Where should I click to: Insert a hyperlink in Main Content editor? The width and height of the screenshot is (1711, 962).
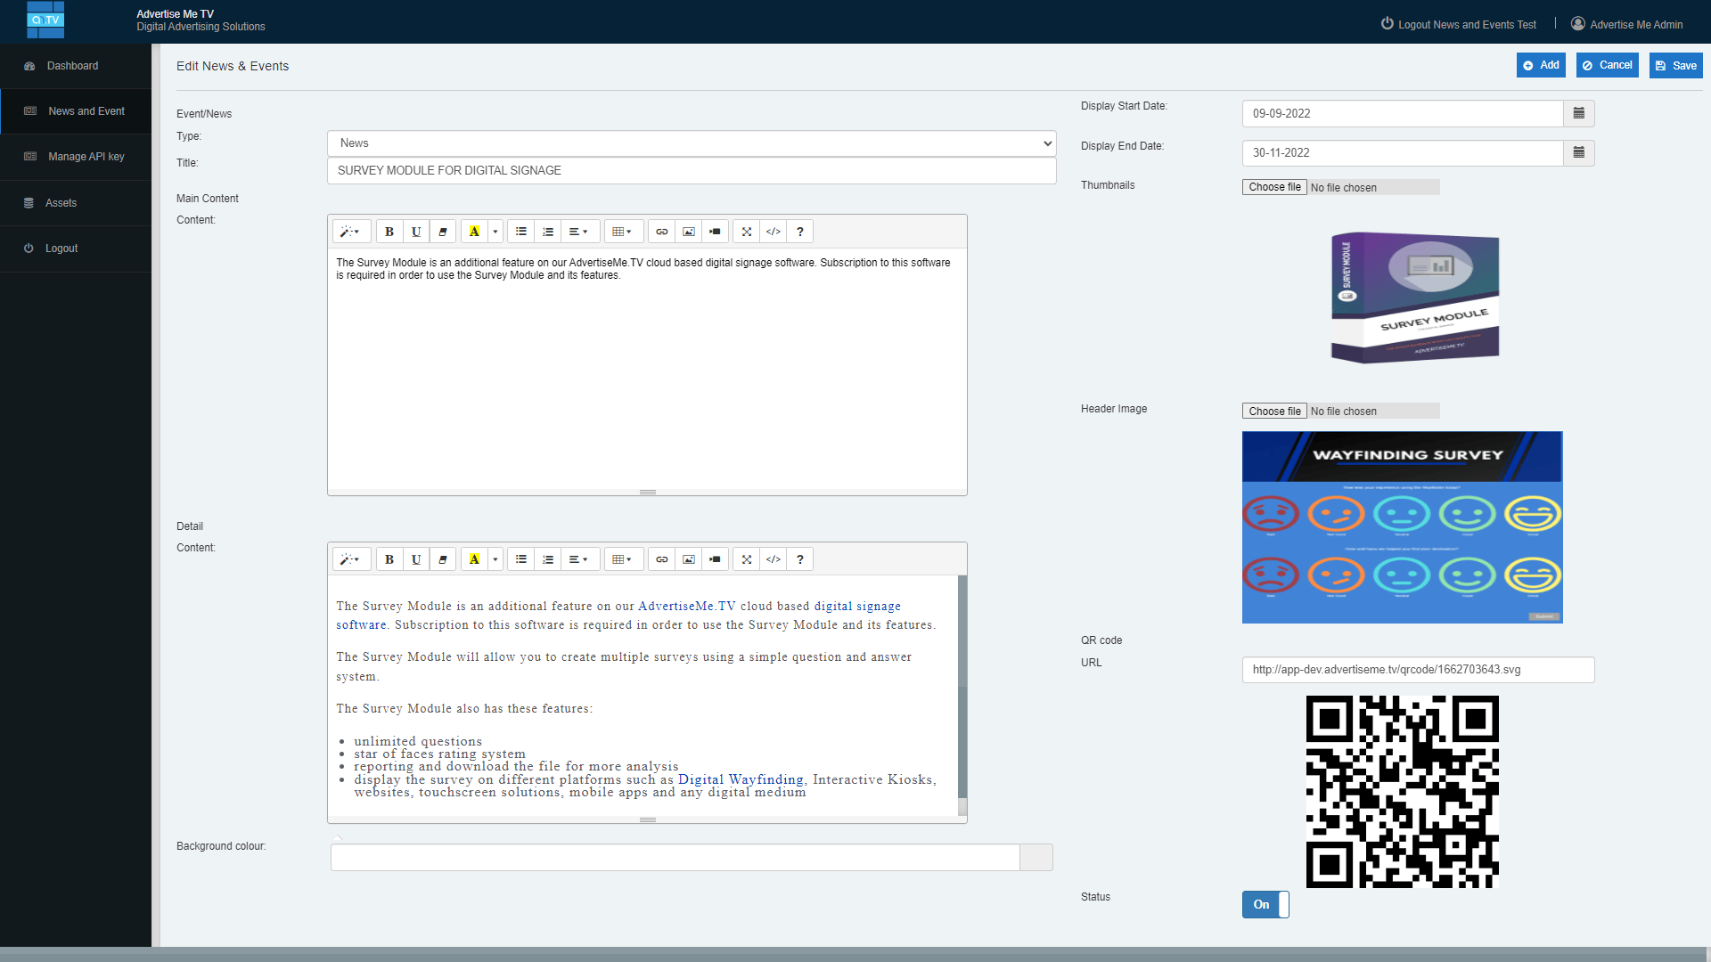point(661,231)
